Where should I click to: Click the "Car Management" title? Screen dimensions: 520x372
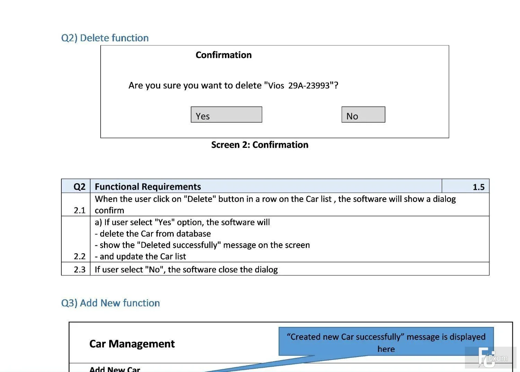pyautogui.click(x=132, y=344)
